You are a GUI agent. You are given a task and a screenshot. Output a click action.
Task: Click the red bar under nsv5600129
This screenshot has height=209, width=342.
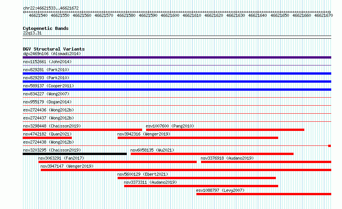[x=197, y=178]
